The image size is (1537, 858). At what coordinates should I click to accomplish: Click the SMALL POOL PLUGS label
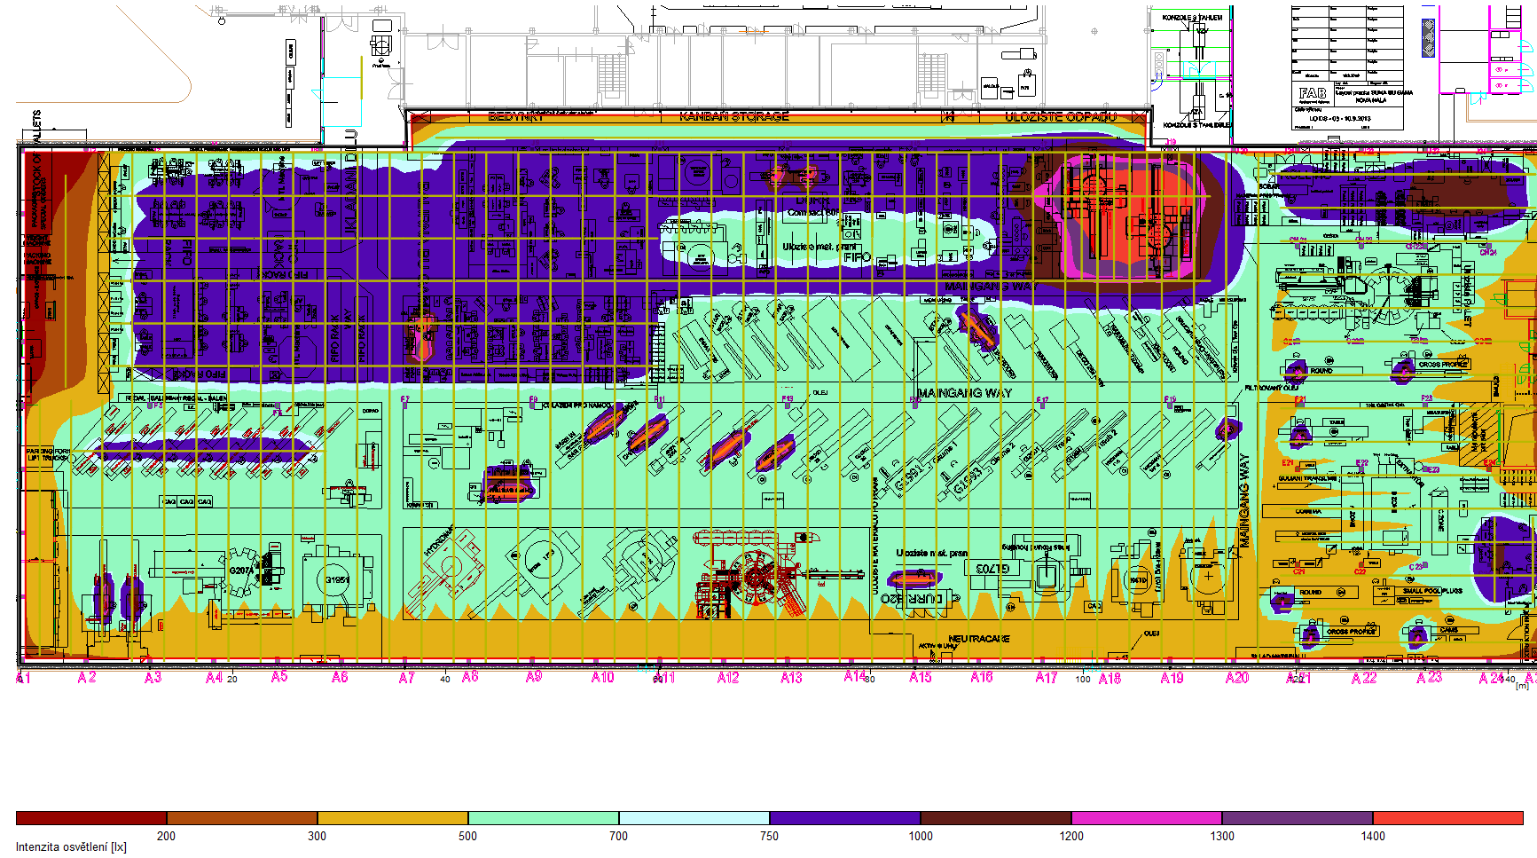tap(1432, 591)
